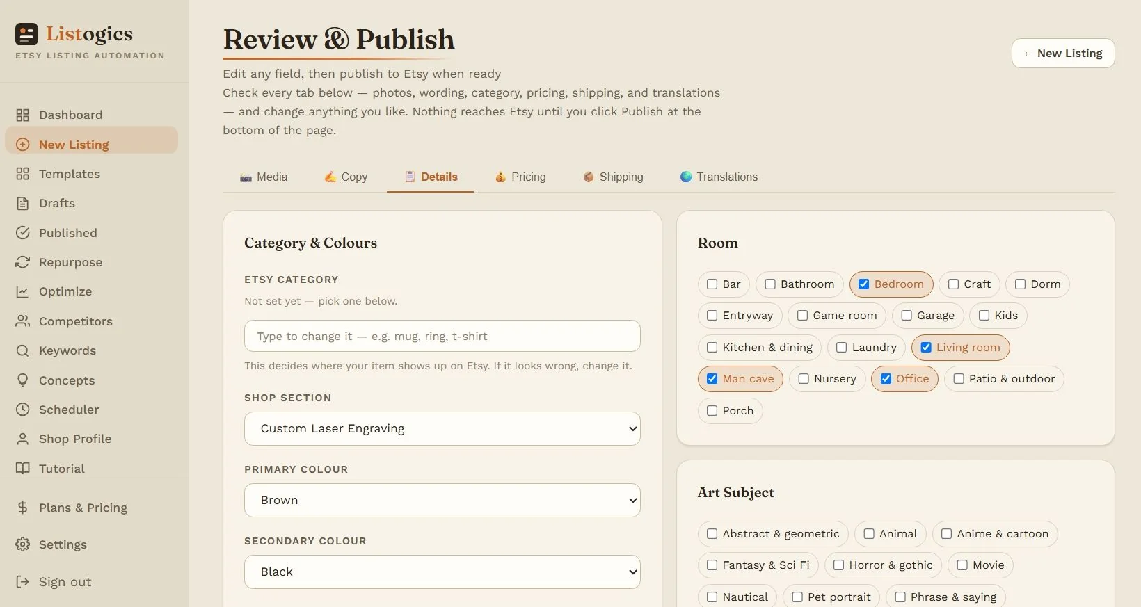Open the Secondary Colour dropdown showing Black

(x=442, y=572)
